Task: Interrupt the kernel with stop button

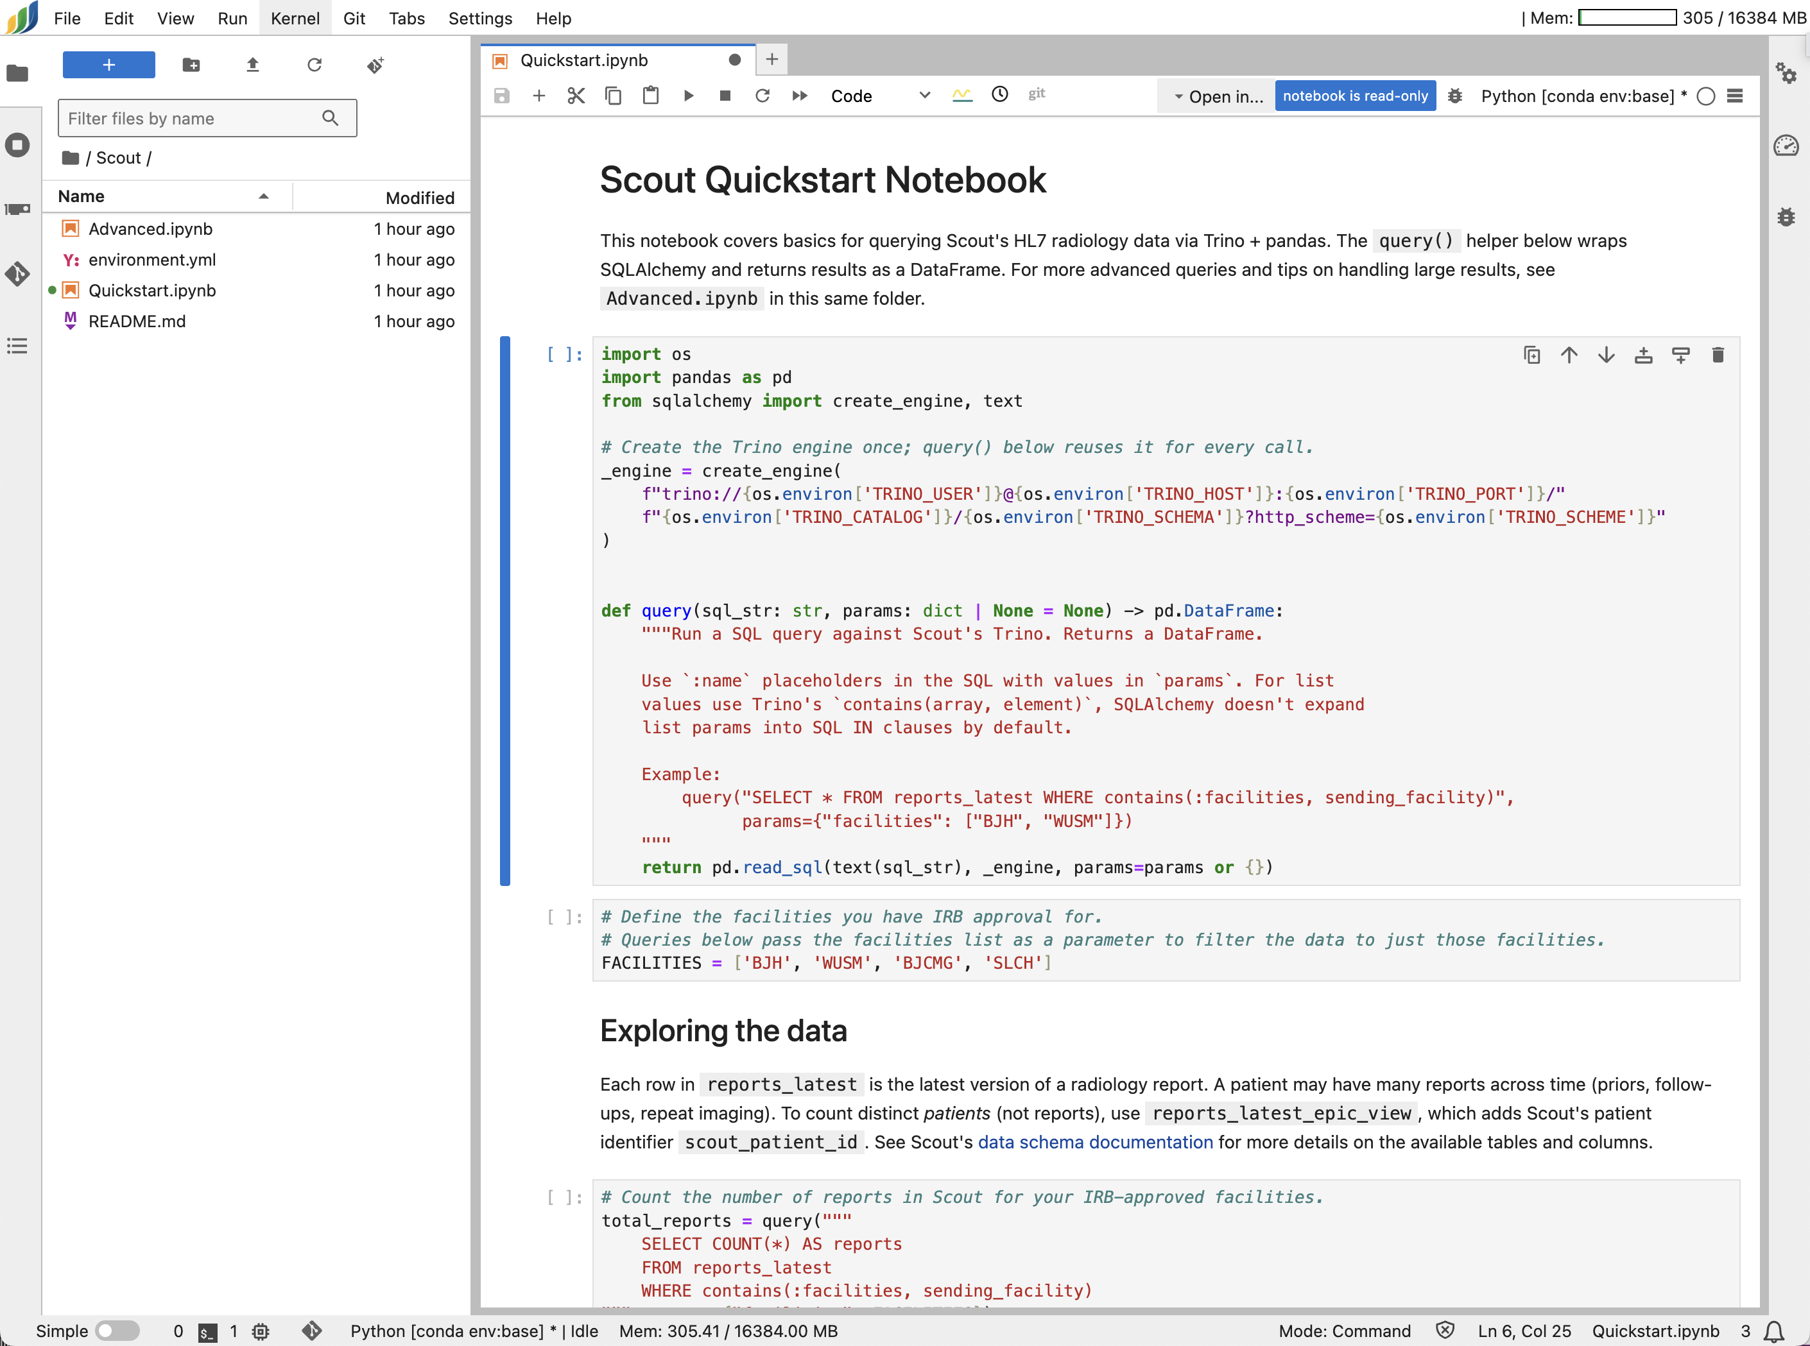Action: click(725, 96)
